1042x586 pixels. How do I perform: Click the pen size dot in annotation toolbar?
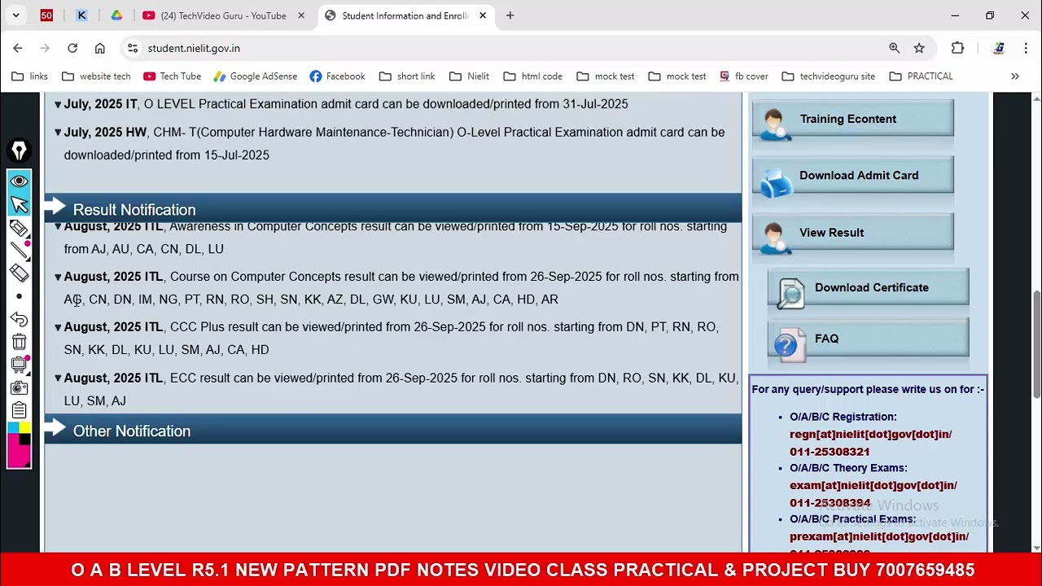coord(19,296)
